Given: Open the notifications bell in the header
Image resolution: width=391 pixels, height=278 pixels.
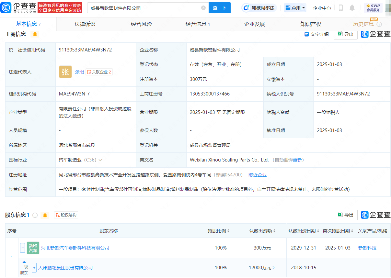Looking at the screenshot, I should tap(352, 8).
